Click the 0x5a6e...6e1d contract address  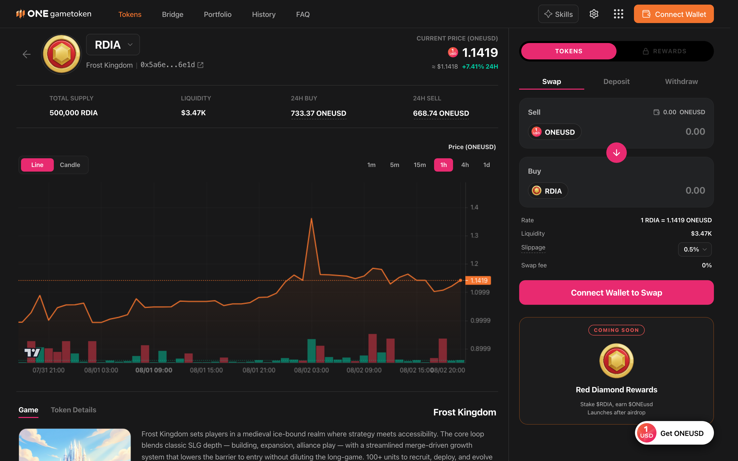click(168, 65)
